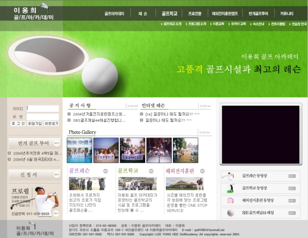Click the 회원가입 button
This screenshot has height=238, width=308.
(x=35, y=124)
